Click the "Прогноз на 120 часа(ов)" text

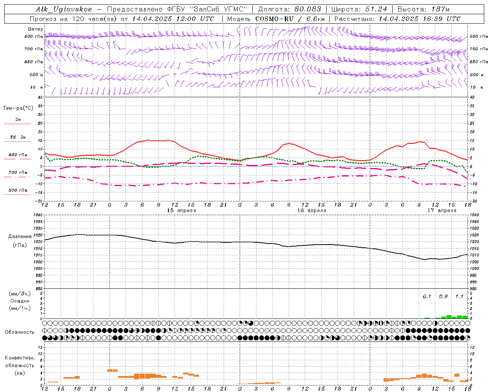74,19
